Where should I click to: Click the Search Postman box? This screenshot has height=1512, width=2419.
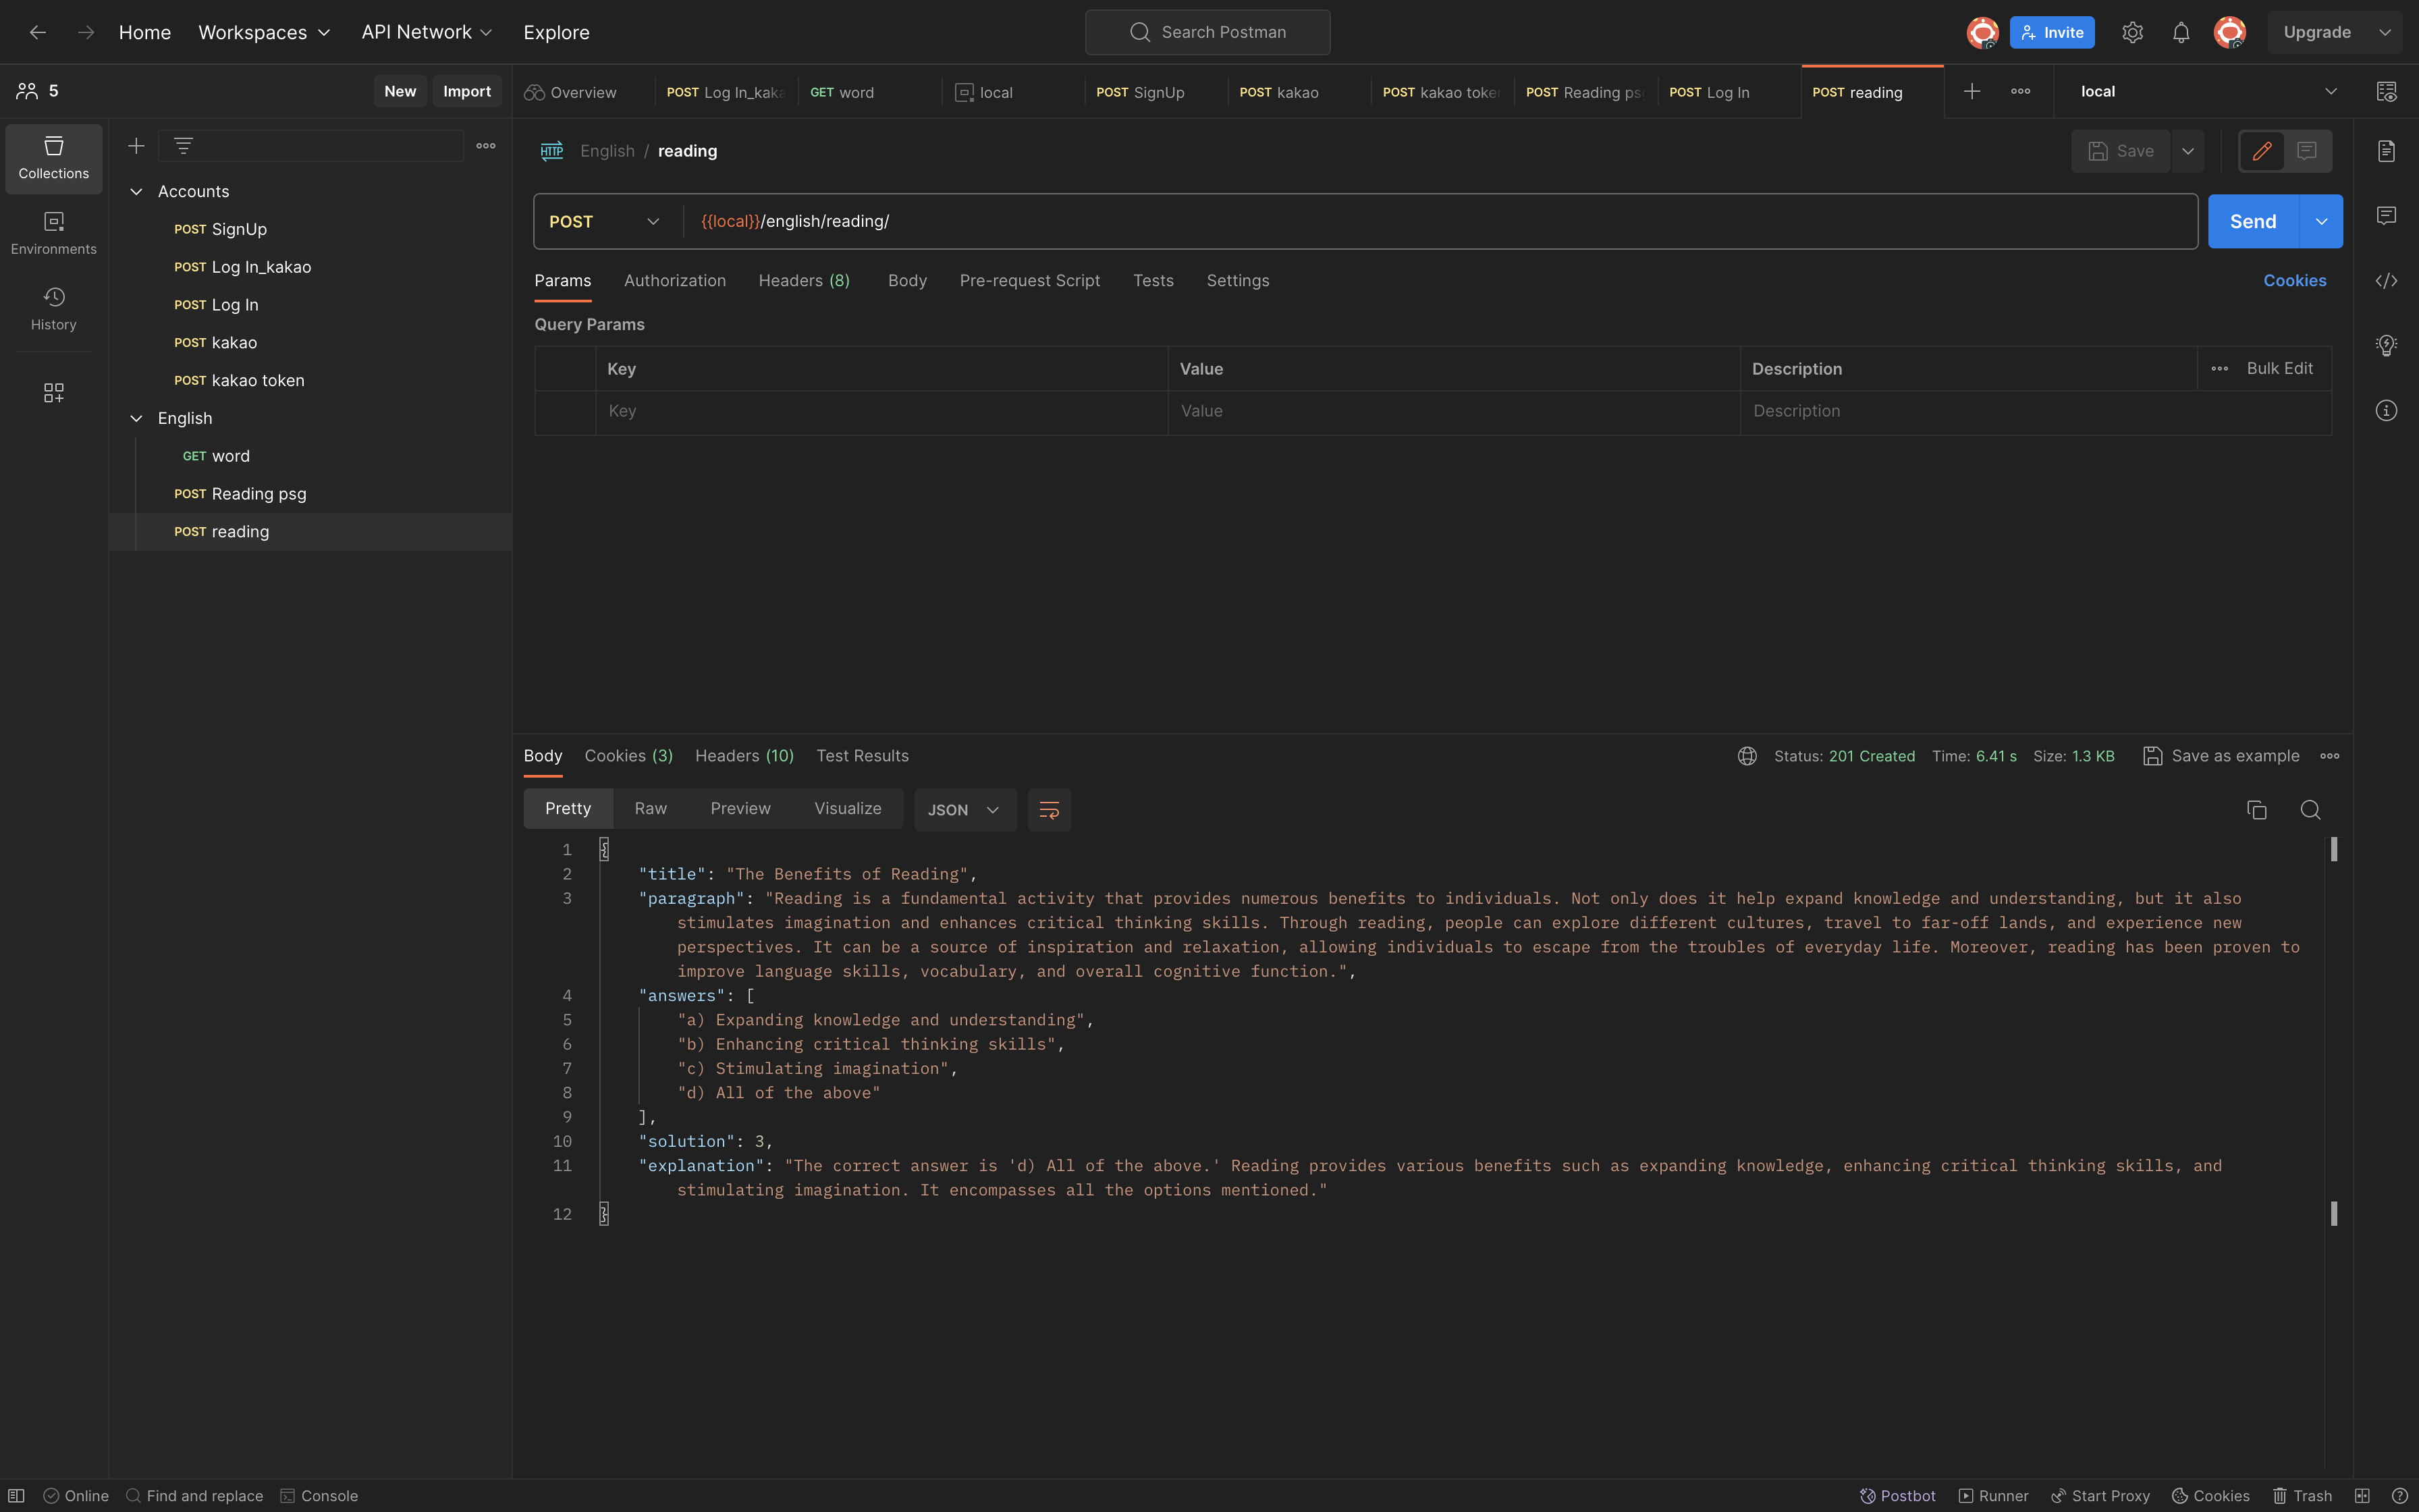click(x=1207, y=32)
